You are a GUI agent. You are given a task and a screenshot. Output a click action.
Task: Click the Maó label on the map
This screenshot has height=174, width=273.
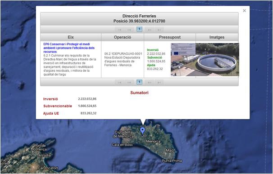click(x=169, y=150)
